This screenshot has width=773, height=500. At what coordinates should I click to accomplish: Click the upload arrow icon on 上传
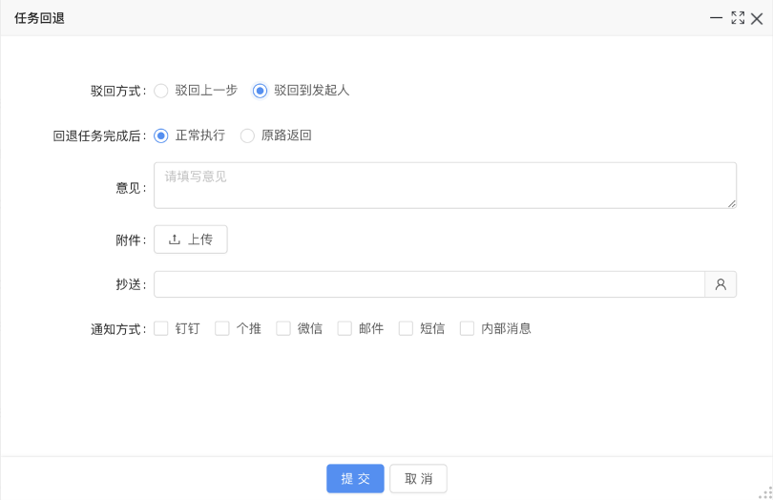174,240
